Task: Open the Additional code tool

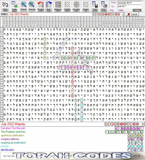Action: pos(58,5)
